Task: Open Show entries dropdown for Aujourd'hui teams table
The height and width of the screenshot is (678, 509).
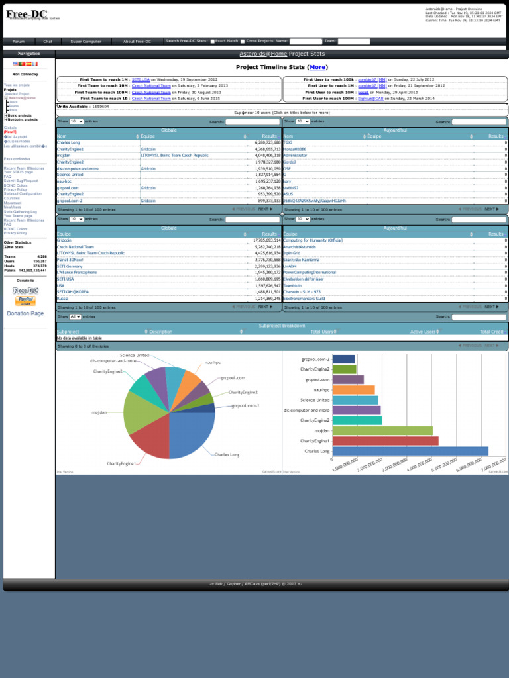Action: point(303,219)
